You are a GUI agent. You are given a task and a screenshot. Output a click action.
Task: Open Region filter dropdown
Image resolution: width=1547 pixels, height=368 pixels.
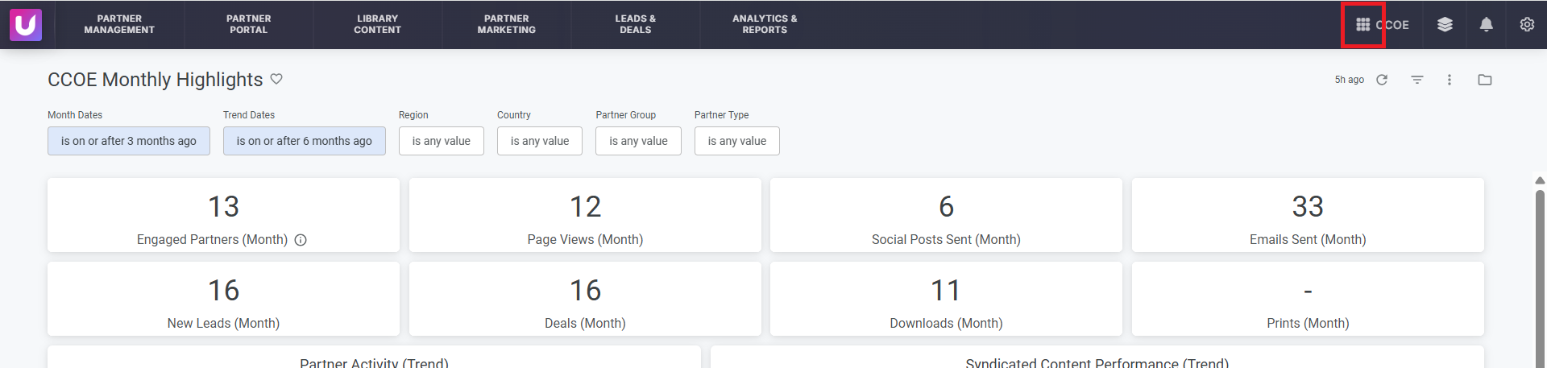pyautogui.click(x=442, y=141)
